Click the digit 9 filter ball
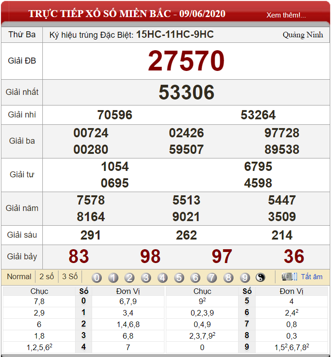333x357 pixels. pos(245,278)
